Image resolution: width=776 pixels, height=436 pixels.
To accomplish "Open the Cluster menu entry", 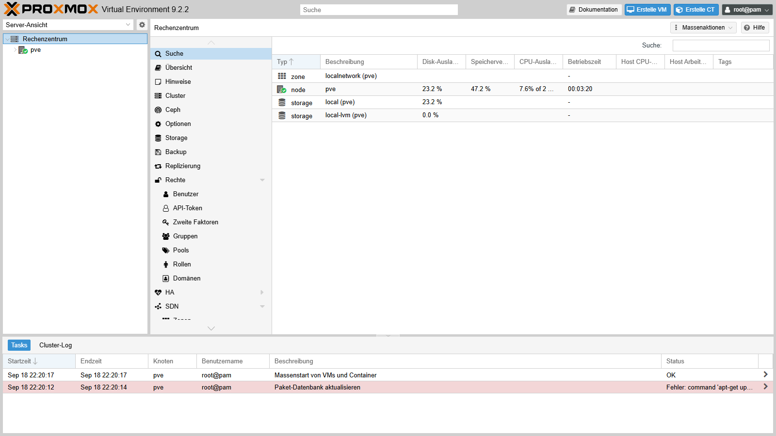I will coord(211,96).
